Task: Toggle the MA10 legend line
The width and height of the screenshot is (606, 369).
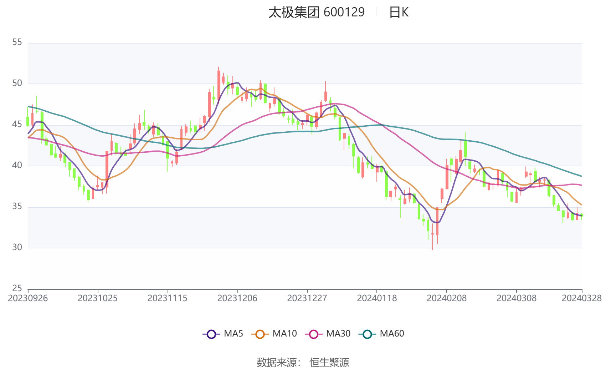Action: 274,334
